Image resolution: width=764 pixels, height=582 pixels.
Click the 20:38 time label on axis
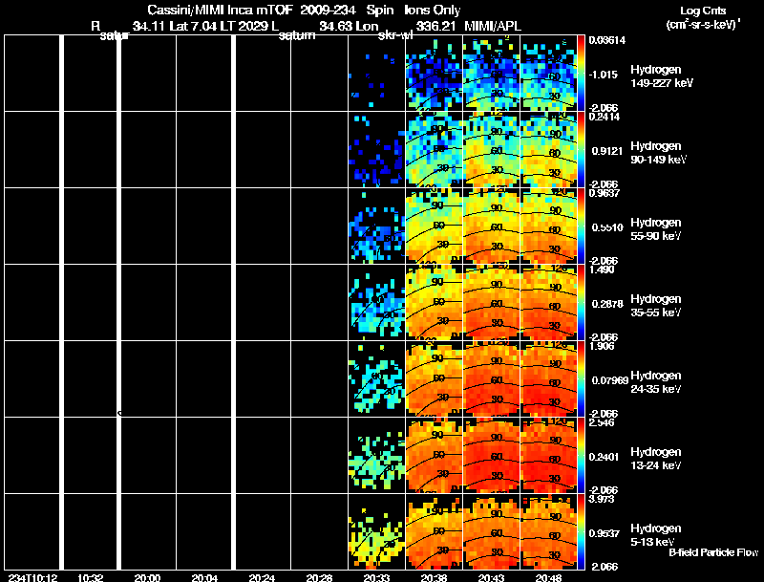[434, 577]
